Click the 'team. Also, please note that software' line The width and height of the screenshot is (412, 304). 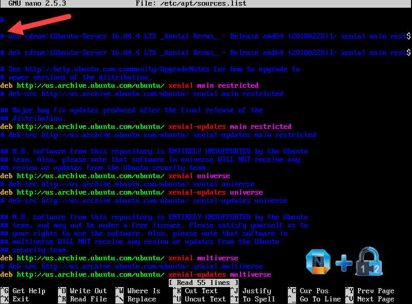point(150,159)
